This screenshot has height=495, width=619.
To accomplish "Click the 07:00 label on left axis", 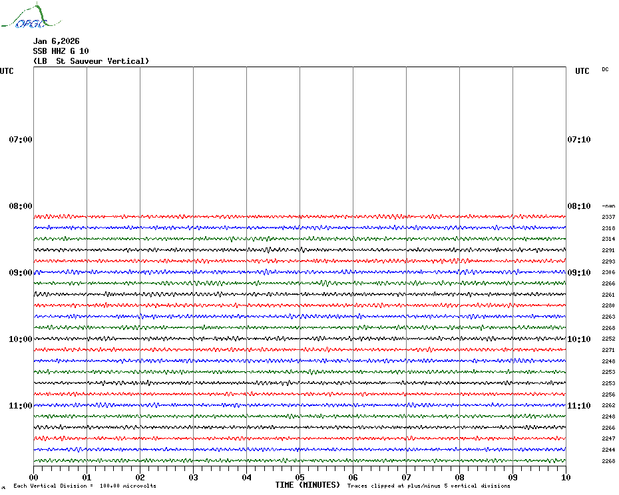I will [x=21, y=140].
